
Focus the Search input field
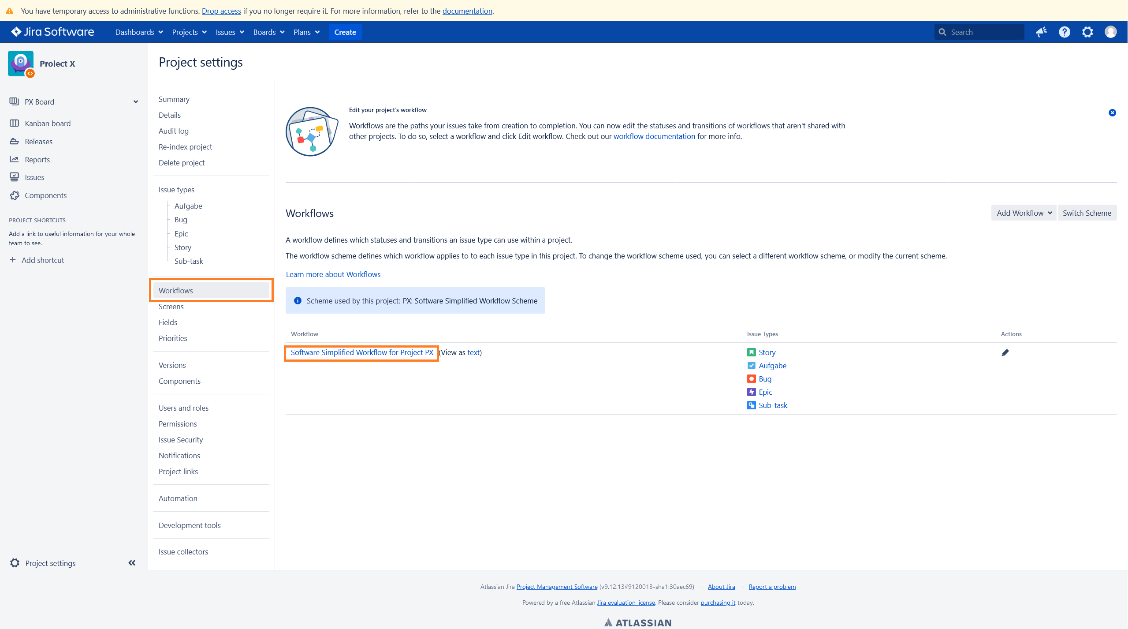click(979, 32)
